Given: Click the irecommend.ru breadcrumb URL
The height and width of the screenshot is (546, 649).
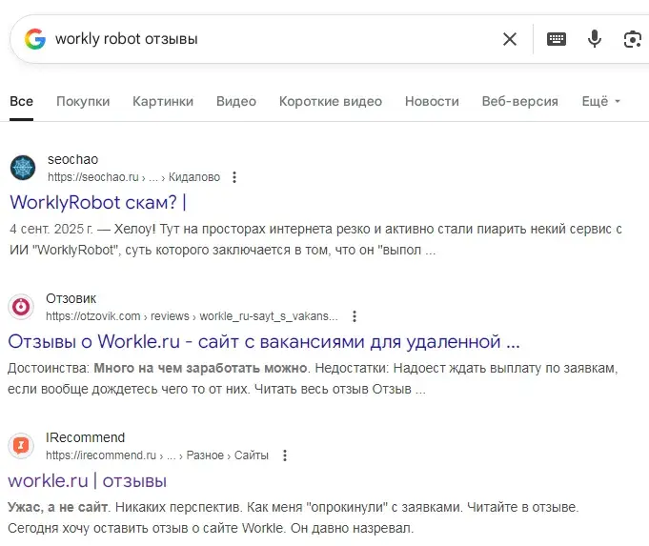Looking at the screenshot, I should 157,455.
